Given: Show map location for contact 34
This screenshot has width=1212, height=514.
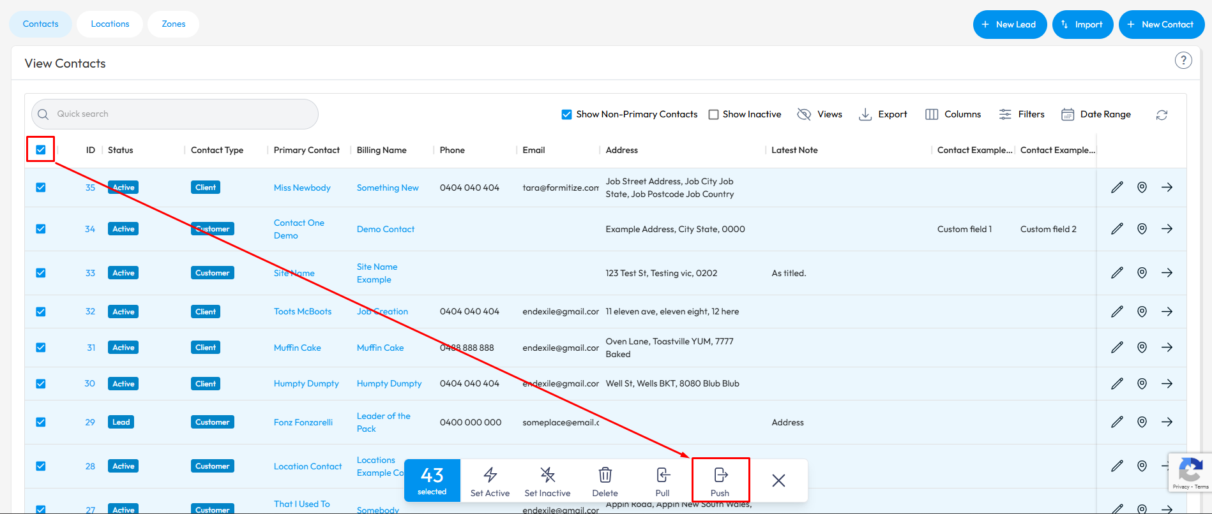Looking at the screenshot, I should pos(1142,229).
